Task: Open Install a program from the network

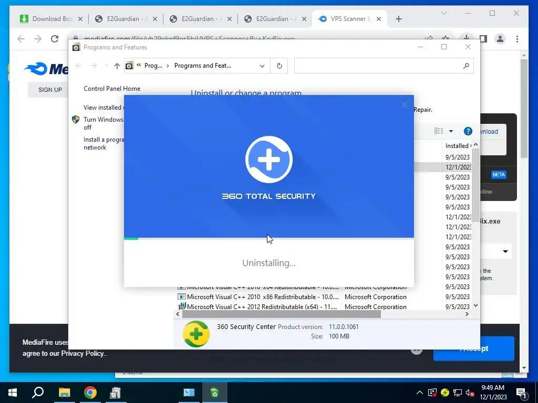Action: 104,143
